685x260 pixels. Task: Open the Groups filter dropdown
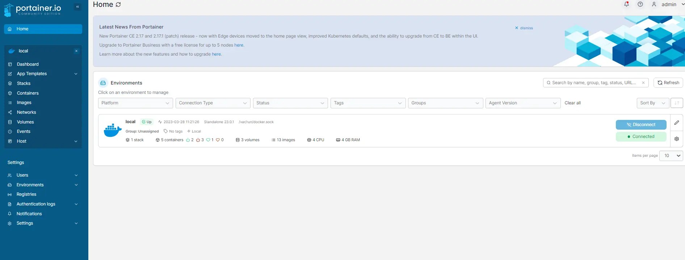pyautogui.click(x=445, y=103)
